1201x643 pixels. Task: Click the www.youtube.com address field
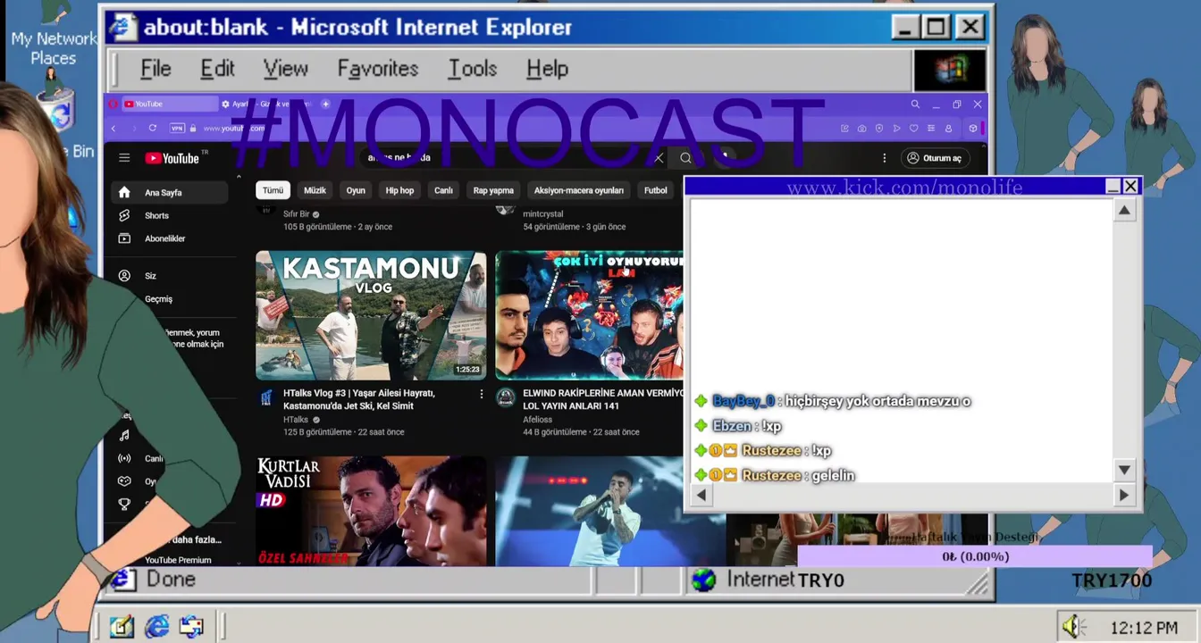234,129
